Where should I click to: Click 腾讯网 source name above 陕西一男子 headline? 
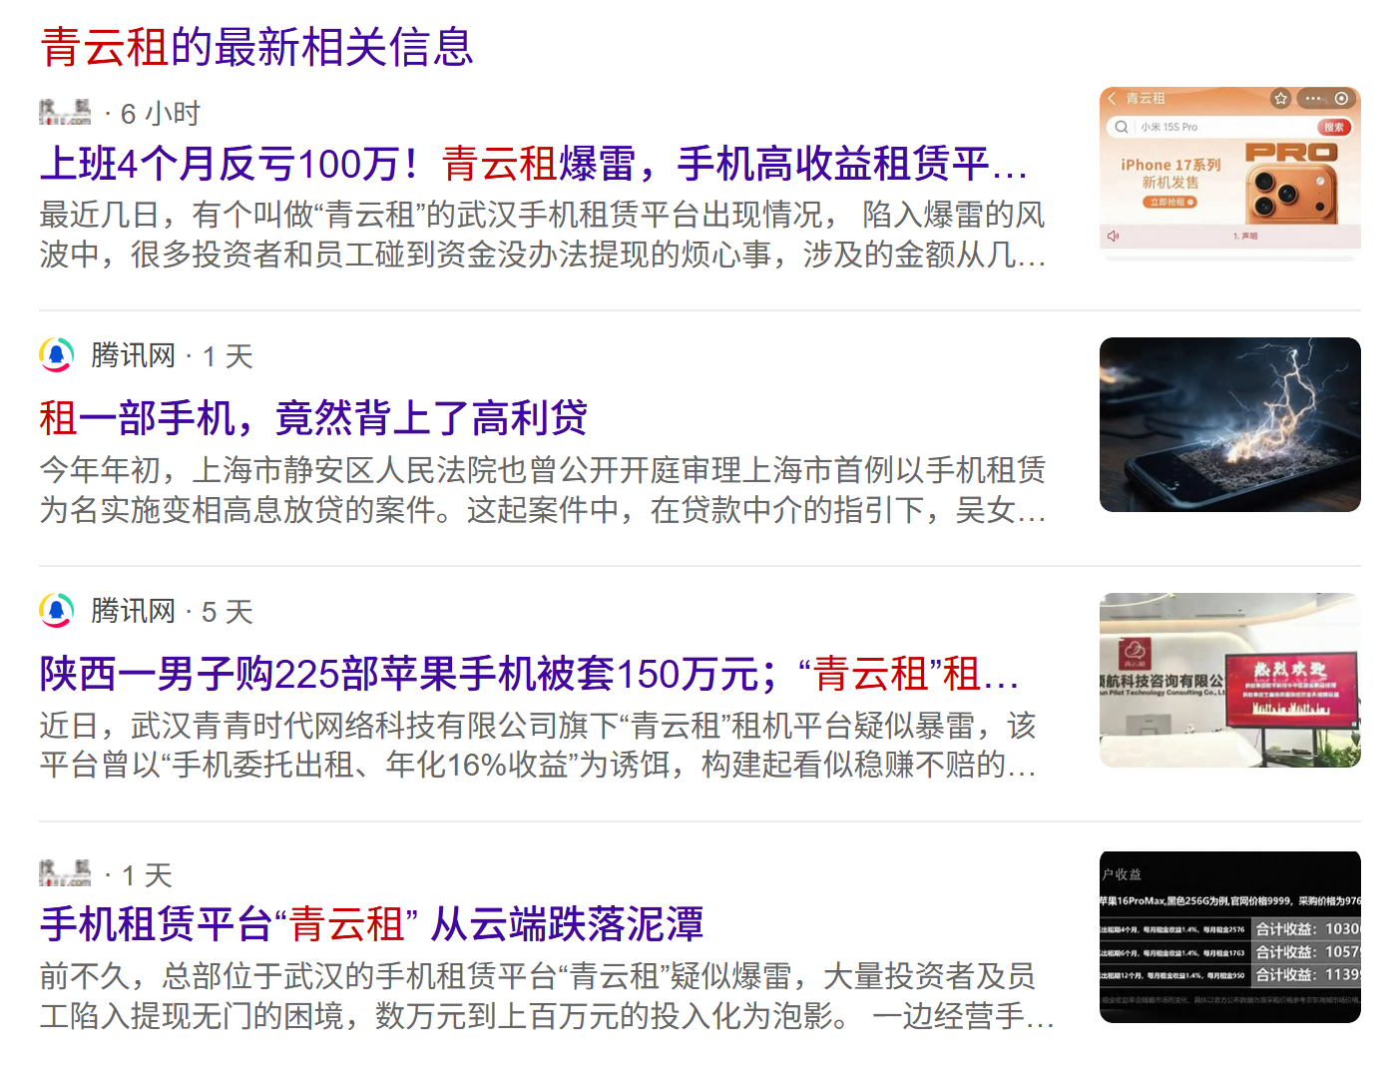tap(133, 610)
